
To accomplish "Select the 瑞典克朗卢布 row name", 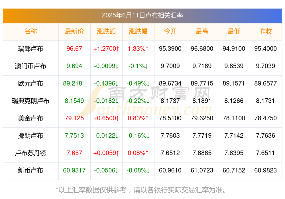I will 30,101.
